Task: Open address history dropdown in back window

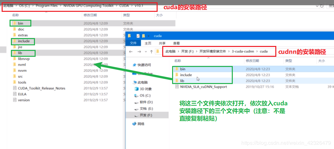Action: [x=317, y=6]
